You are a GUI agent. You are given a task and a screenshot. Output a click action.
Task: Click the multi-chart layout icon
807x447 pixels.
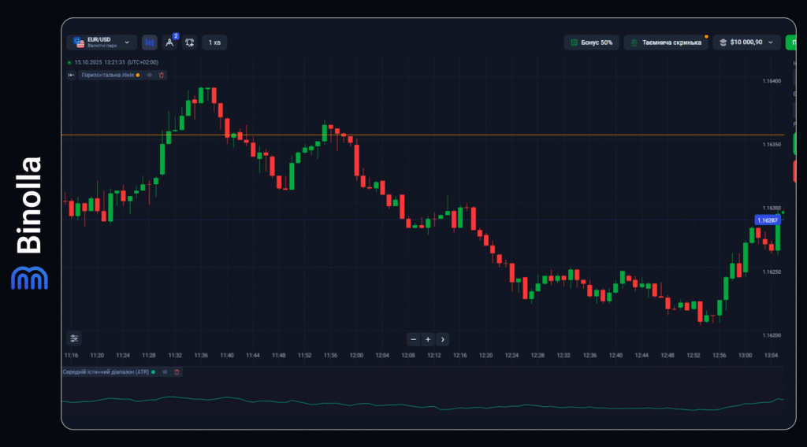pyautogui.click(x=190, y=42)
